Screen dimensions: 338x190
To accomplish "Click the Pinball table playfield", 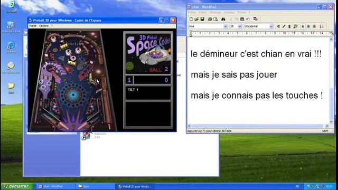I will [73, 80].
